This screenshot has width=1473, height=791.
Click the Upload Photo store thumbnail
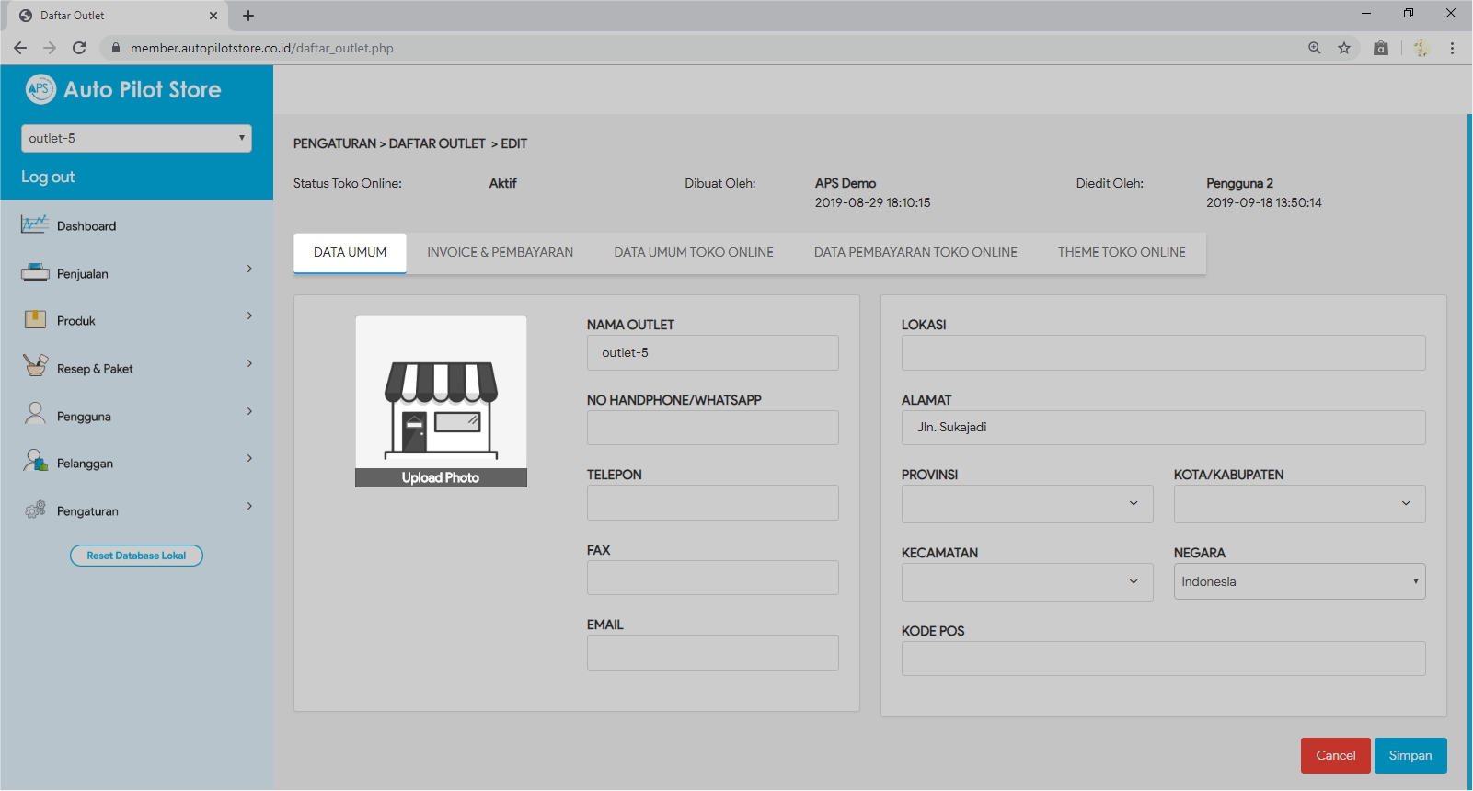coord(441,401)
